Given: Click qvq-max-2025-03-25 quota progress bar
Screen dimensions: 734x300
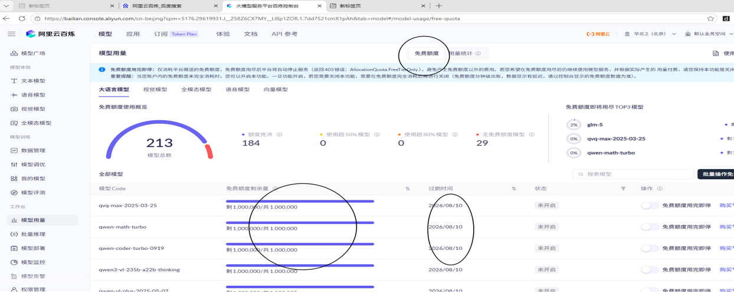Looking at the screenshot, I should coord(300,202).
